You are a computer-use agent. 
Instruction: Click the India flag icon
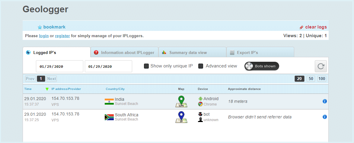point(109,102)
